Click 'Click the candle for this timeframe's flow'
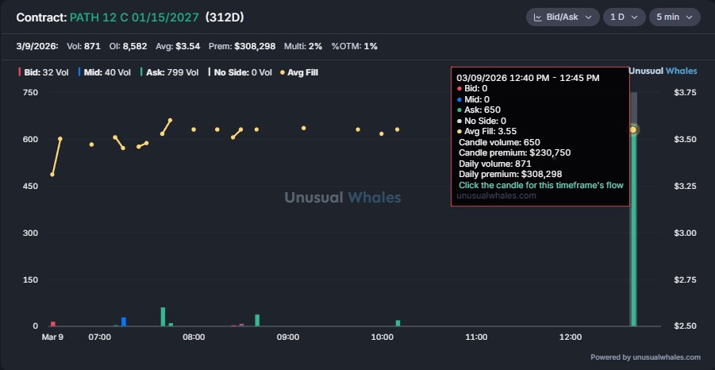This screenshot has height=370, width=715. [x=540, y=185]
